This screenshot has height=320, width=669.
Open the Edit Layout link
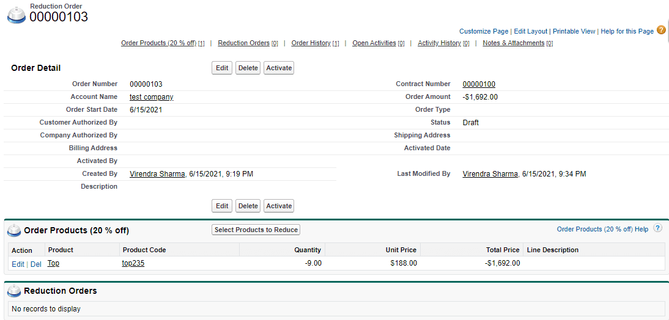[530, 31]
